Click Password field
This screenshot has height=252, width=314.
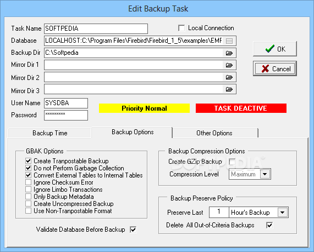66,116
